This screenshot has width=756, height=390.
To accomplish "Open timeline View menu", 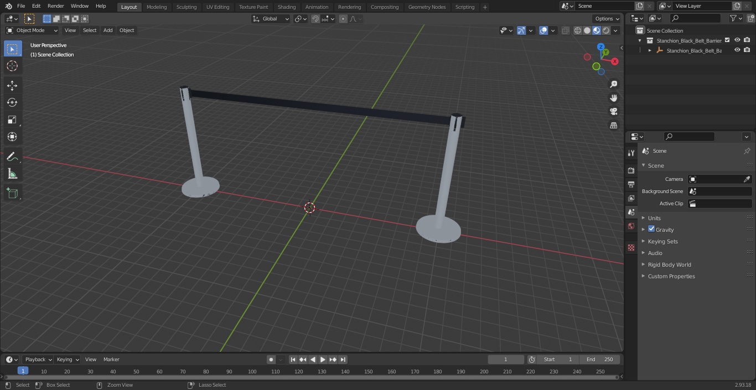I will click(91, 360).
